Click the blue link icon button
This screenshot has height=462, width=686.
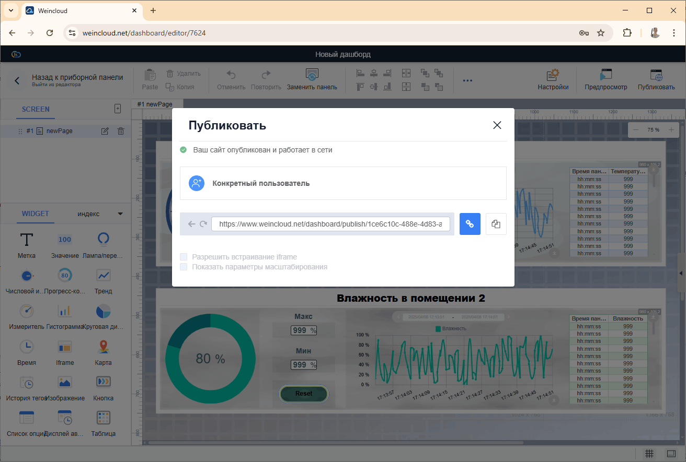[x=470, y=224]
